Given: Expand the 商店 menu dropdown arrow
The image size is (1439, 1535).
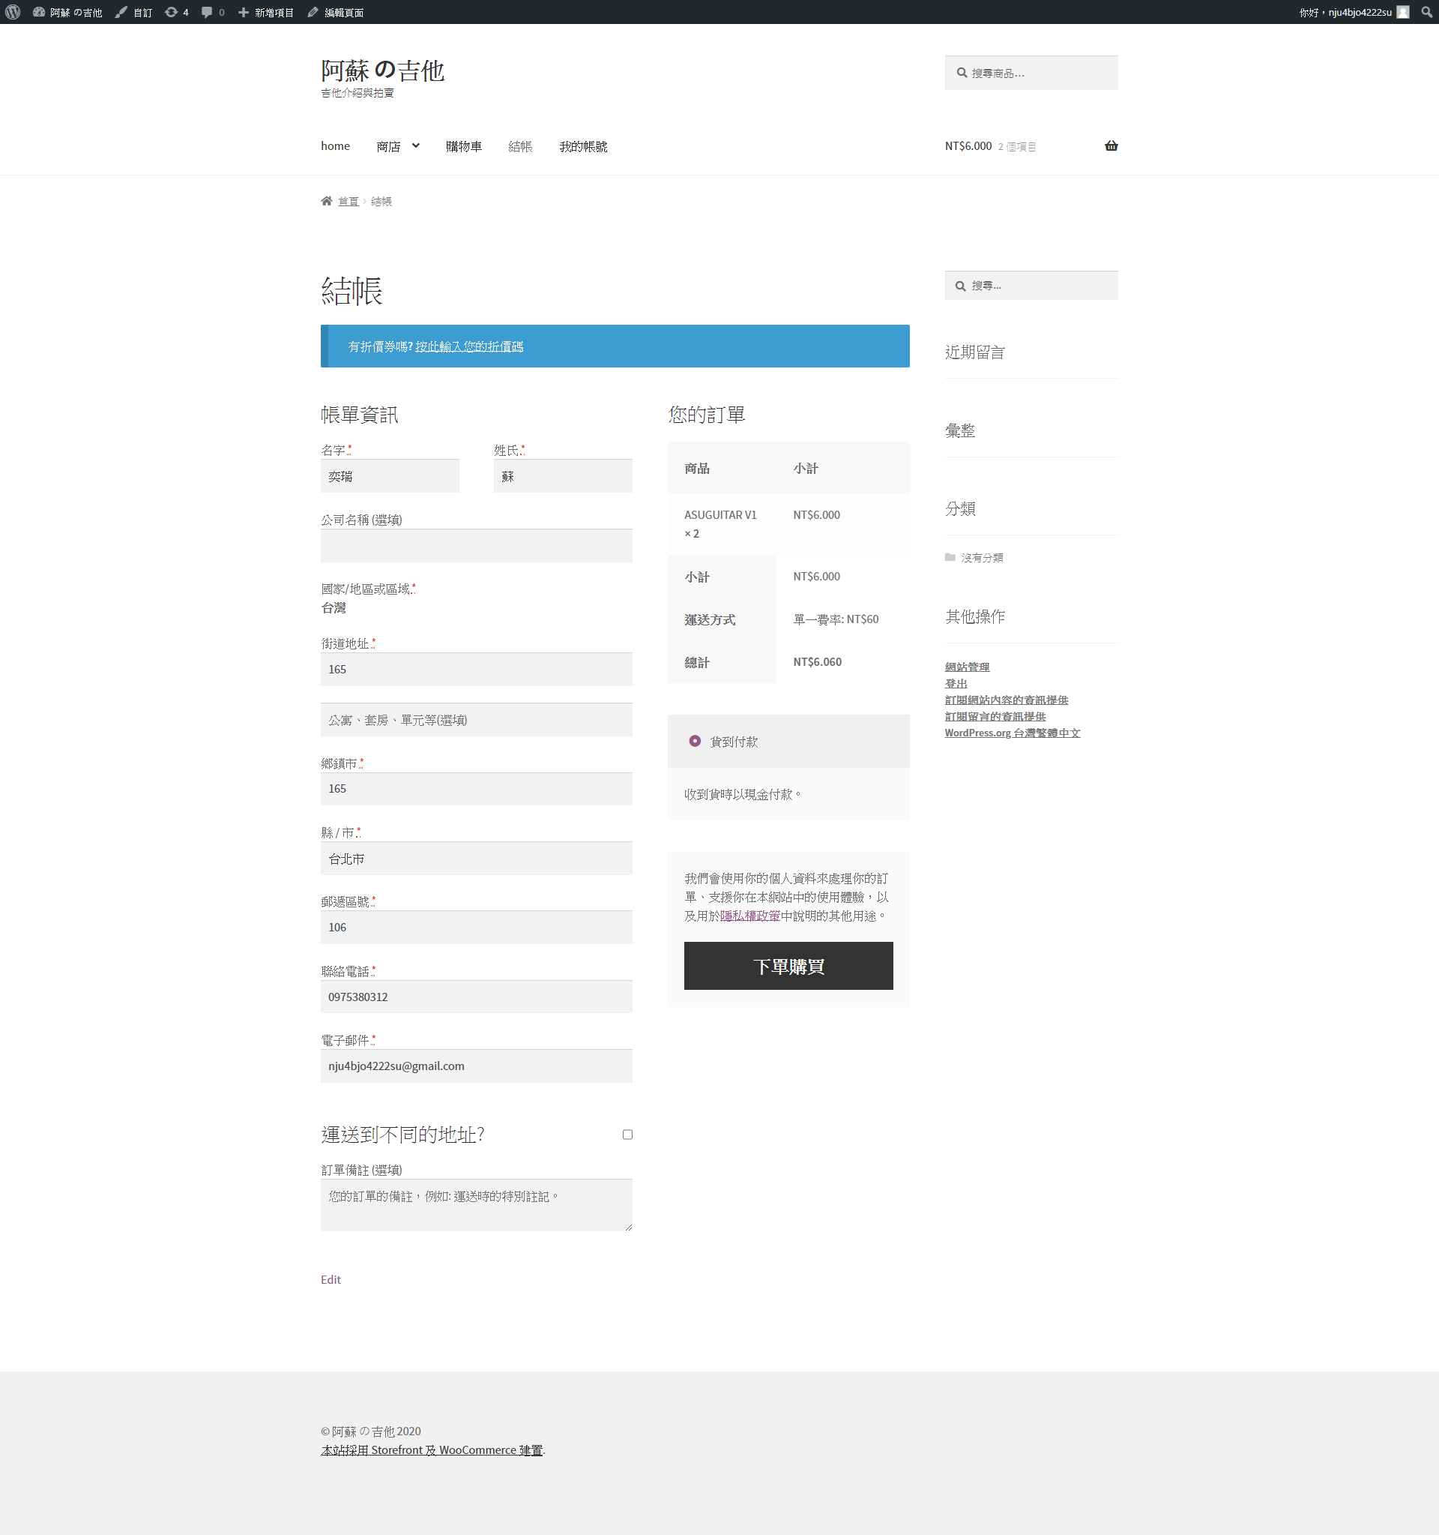Looking at the screenshot, I should pos(416,146).
